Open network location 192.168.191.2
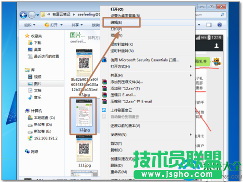 tap(42, 138)
